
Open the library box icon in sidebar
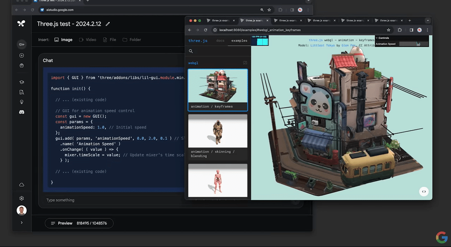21,66
